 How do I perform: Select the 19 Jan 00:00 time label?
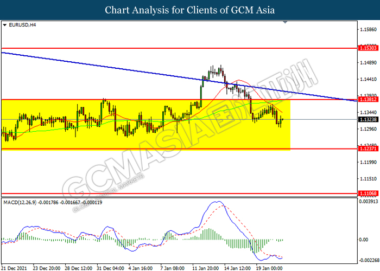269,268
